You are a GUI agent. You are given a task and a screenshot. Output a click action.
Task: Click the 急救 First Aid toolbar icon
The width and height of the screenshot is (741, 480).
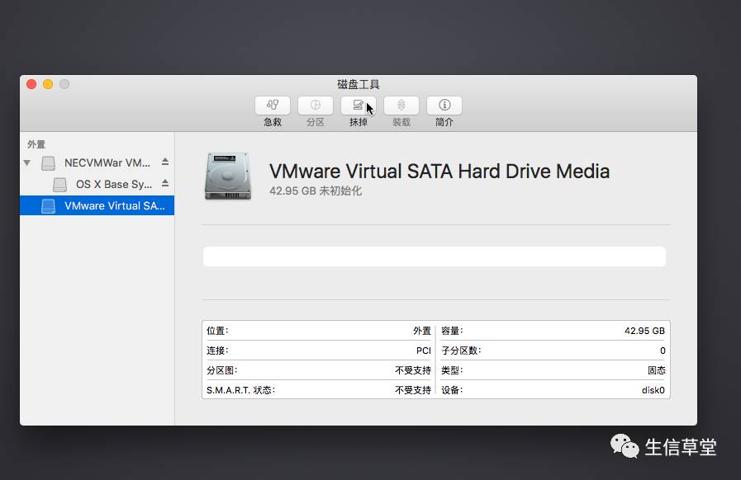tap(273, 106)
